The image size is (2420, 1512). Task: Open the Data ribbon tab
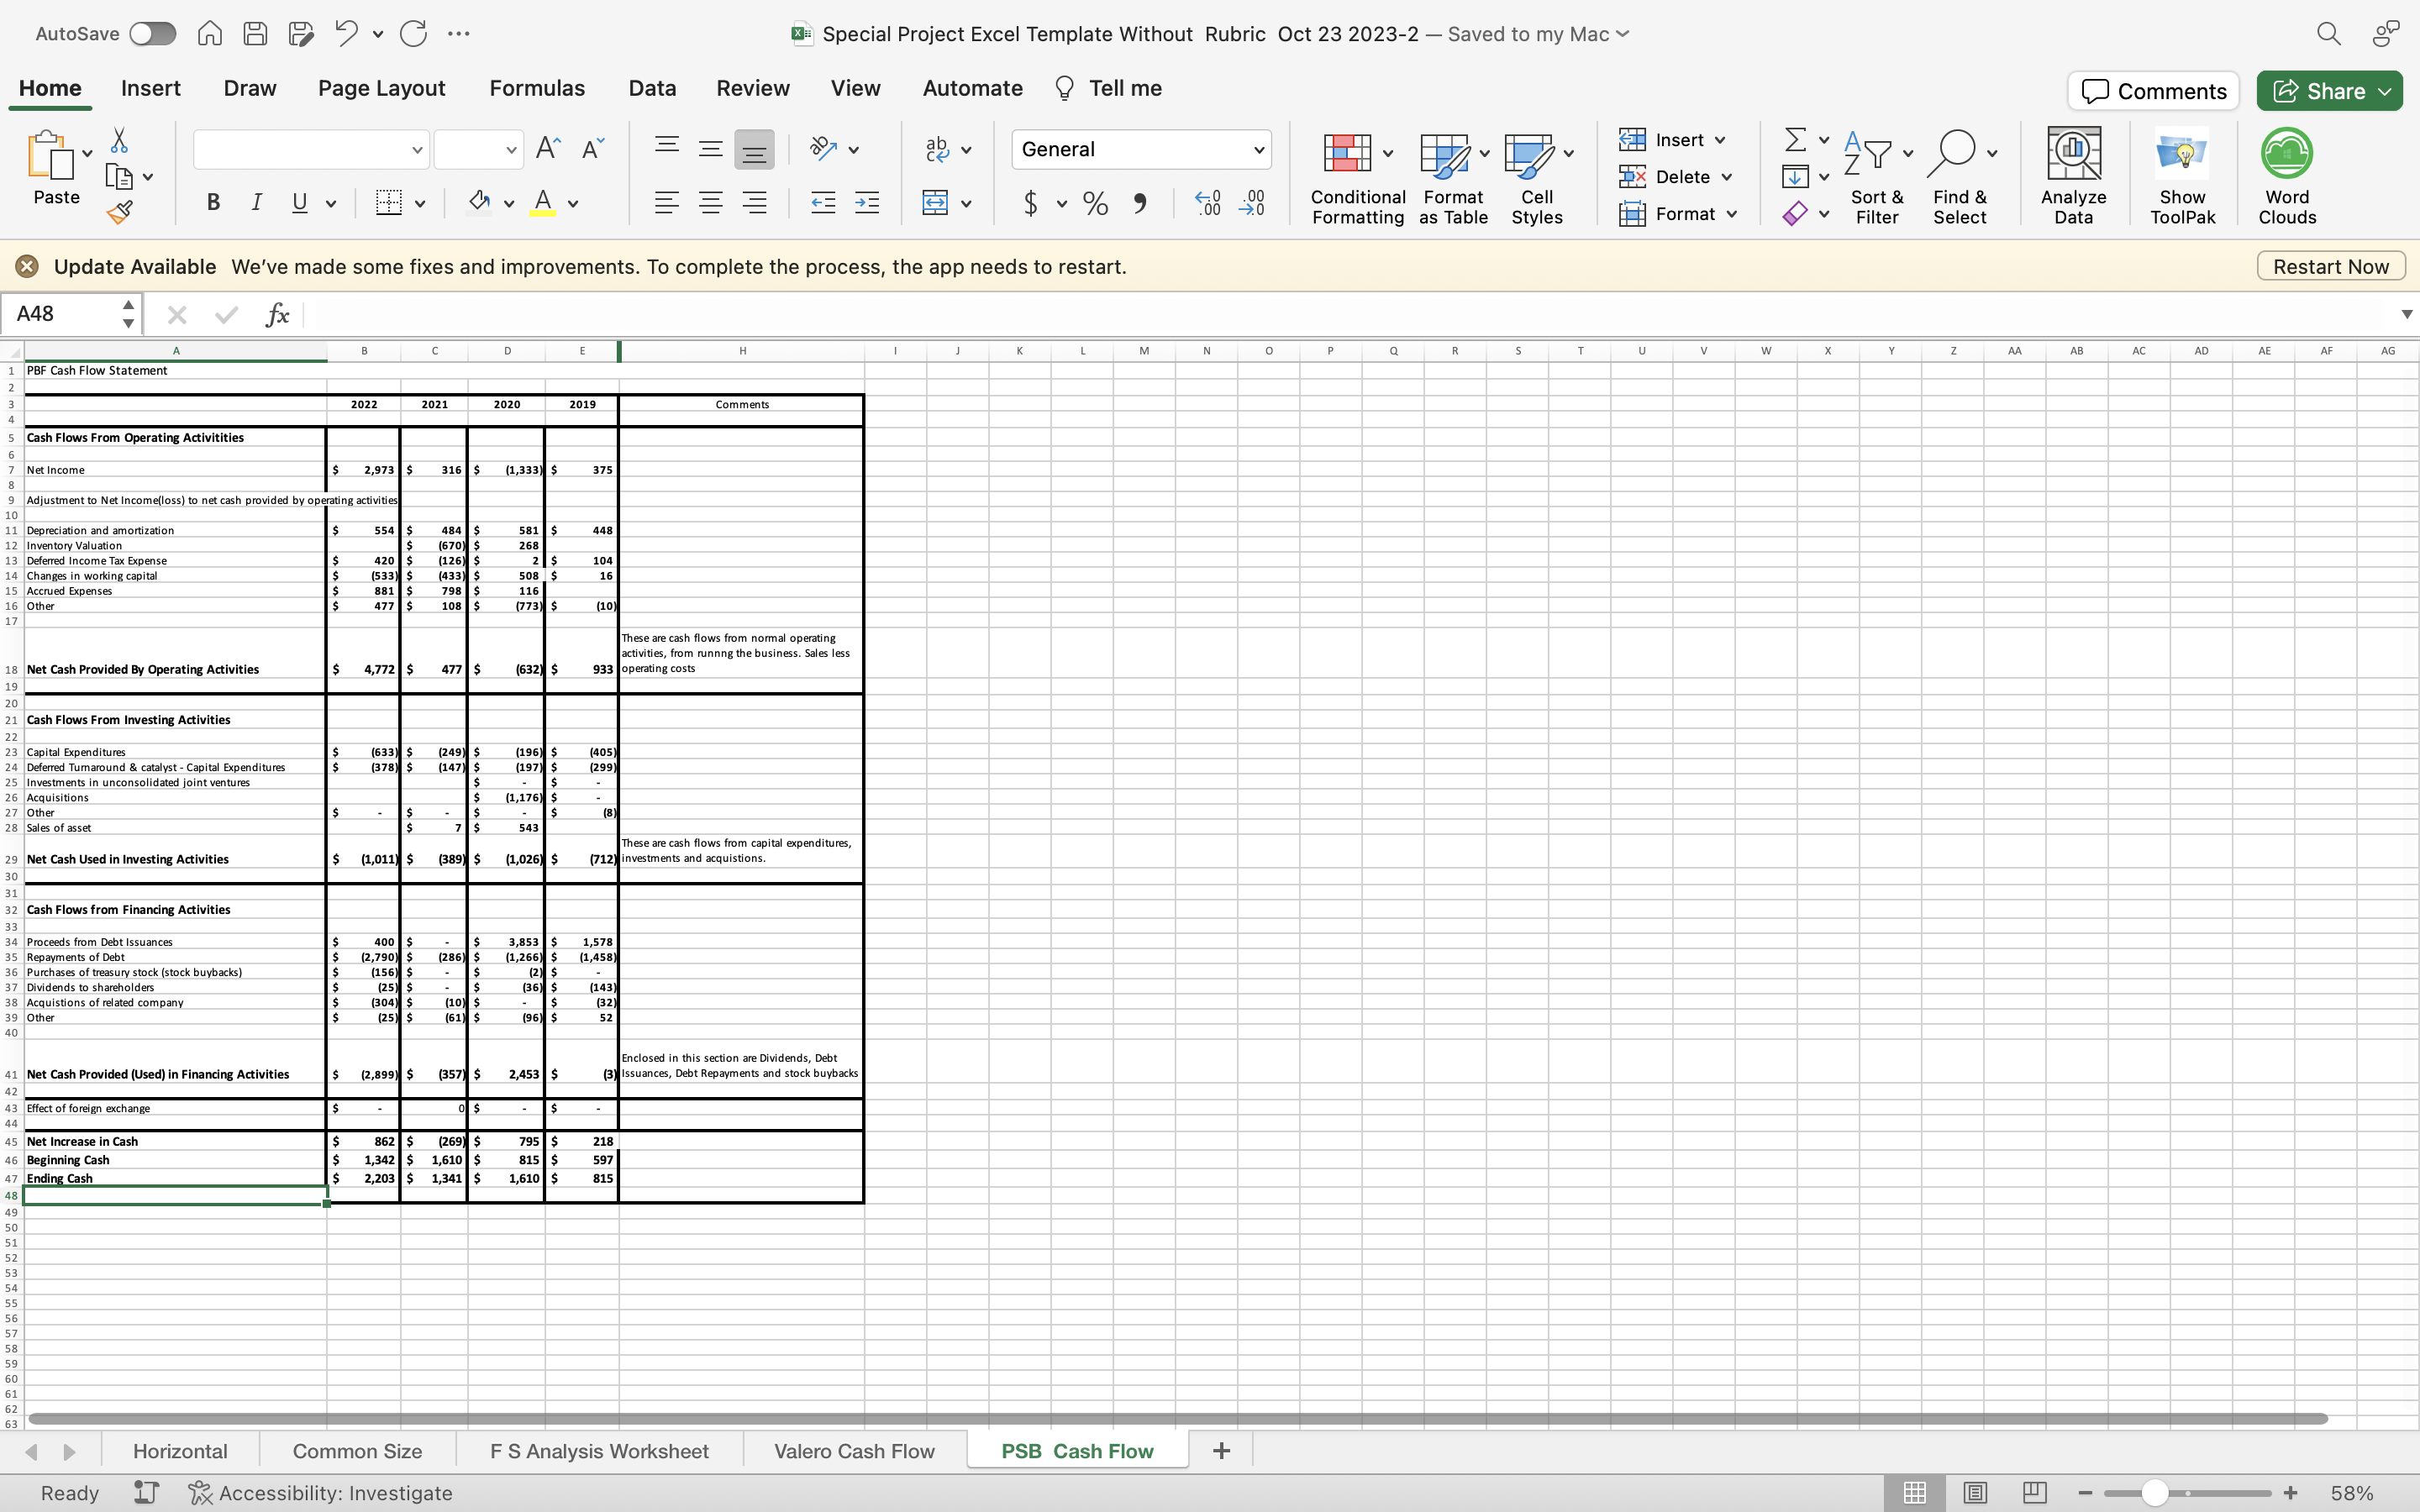652,88
